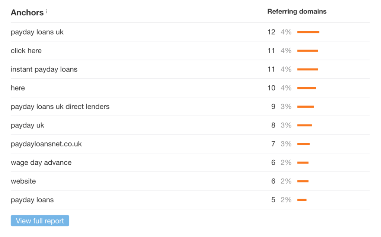Click the Referring domains column header

tap(297, 12)
